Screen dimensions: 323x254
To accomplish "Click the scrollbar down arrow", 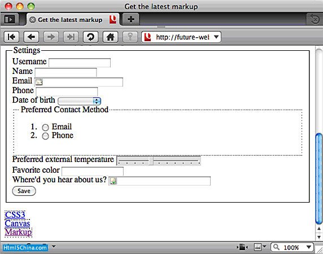I will [x=319, y=237].
